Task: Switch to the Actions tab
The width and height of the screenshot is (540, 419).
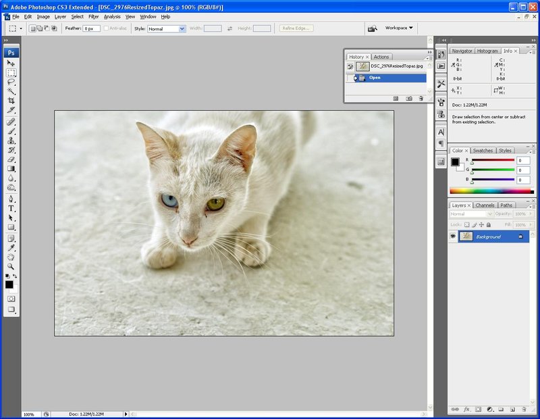Action: (x=381, y=57)
